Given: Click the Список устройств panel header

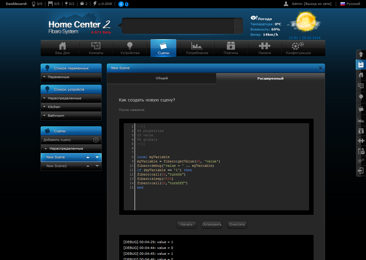Looking at the screenshot, I should coord(71,89).
